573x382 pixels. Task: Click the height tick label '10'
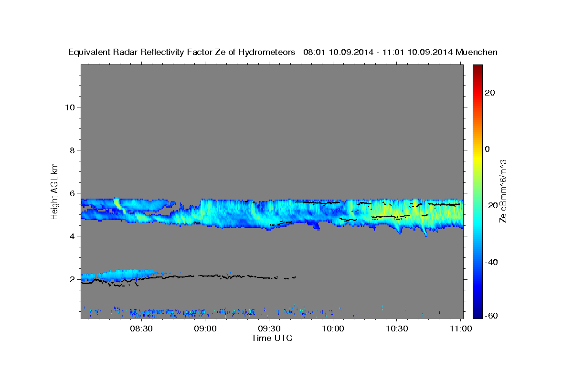click(70, 107)
